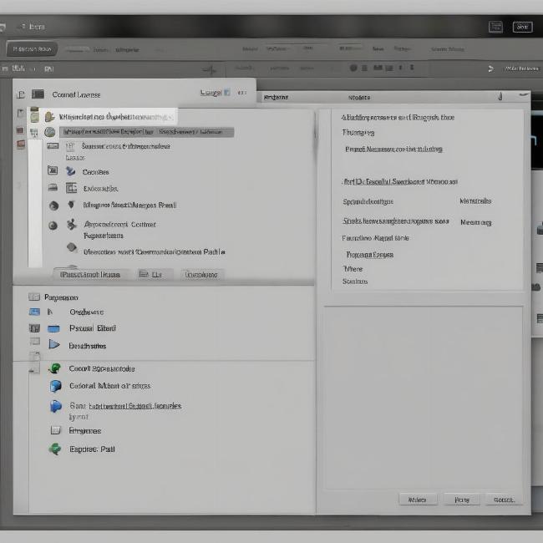The width and height of the screenshot is (543, 543).
Task: Toggle the dark sphere on the Aiproerdcorri Cottrer row
Action: pos(53,226)
